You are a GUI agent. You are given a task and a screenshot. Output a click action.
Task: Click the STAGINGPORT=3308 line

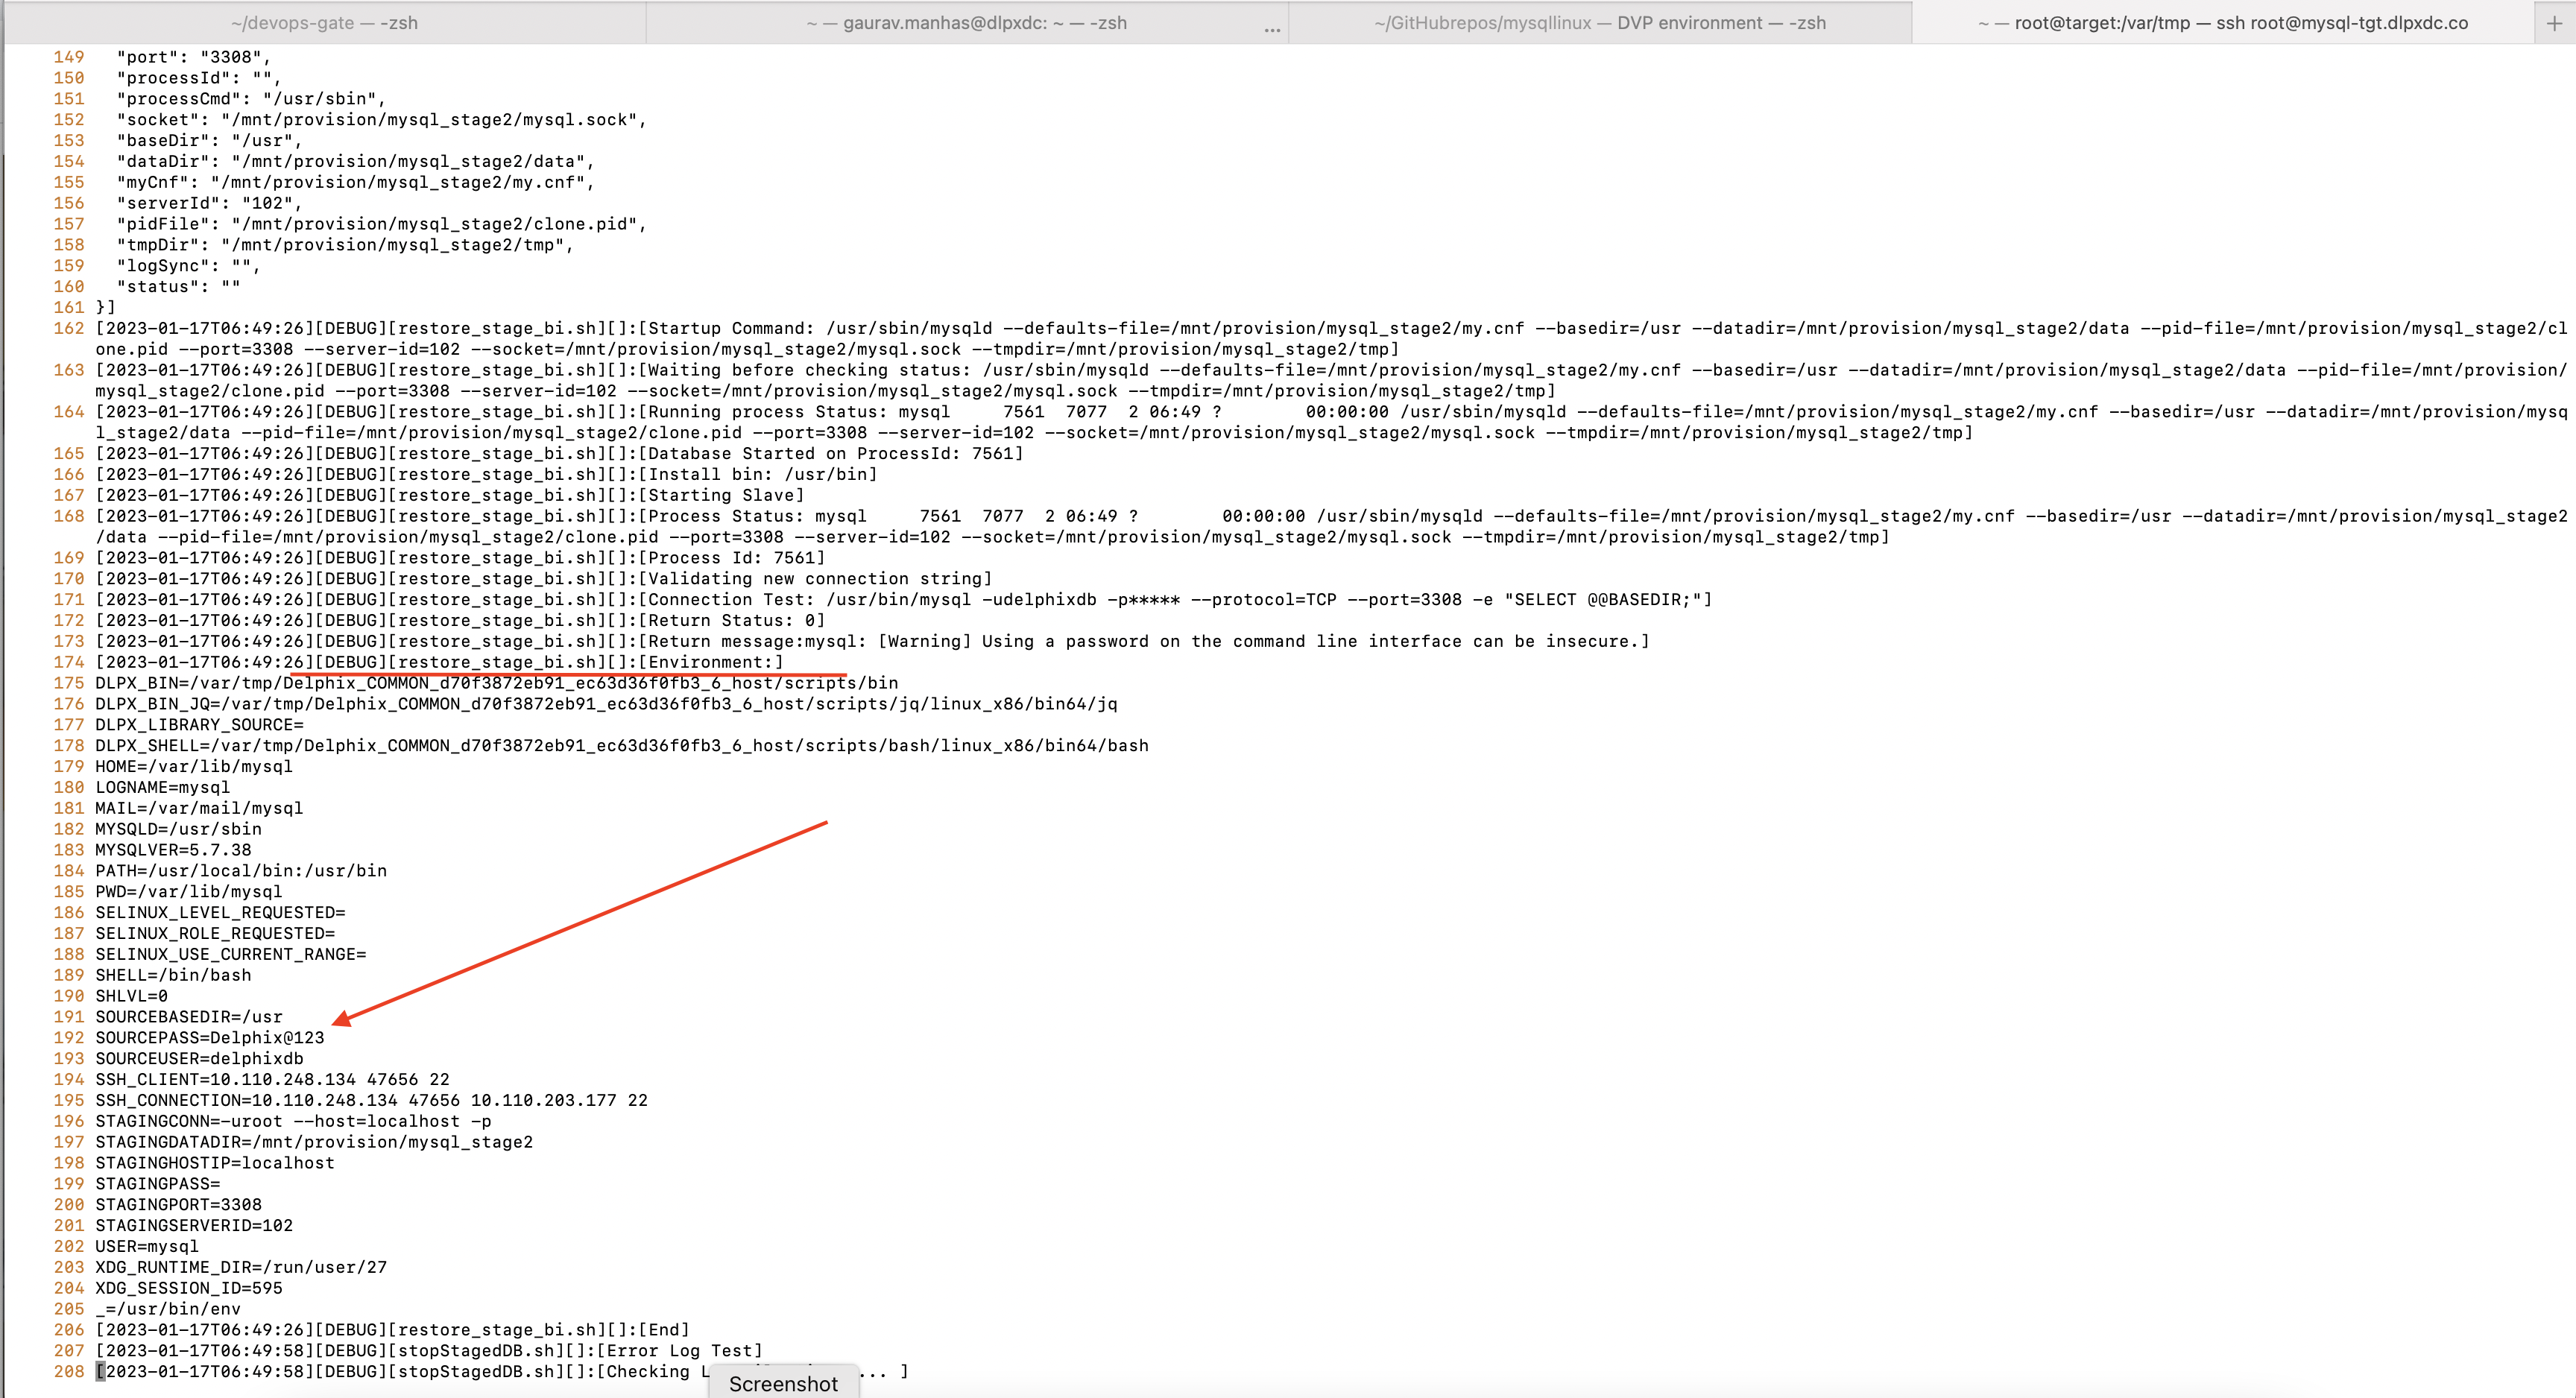pyautogui.click(x=178, y=1205)
